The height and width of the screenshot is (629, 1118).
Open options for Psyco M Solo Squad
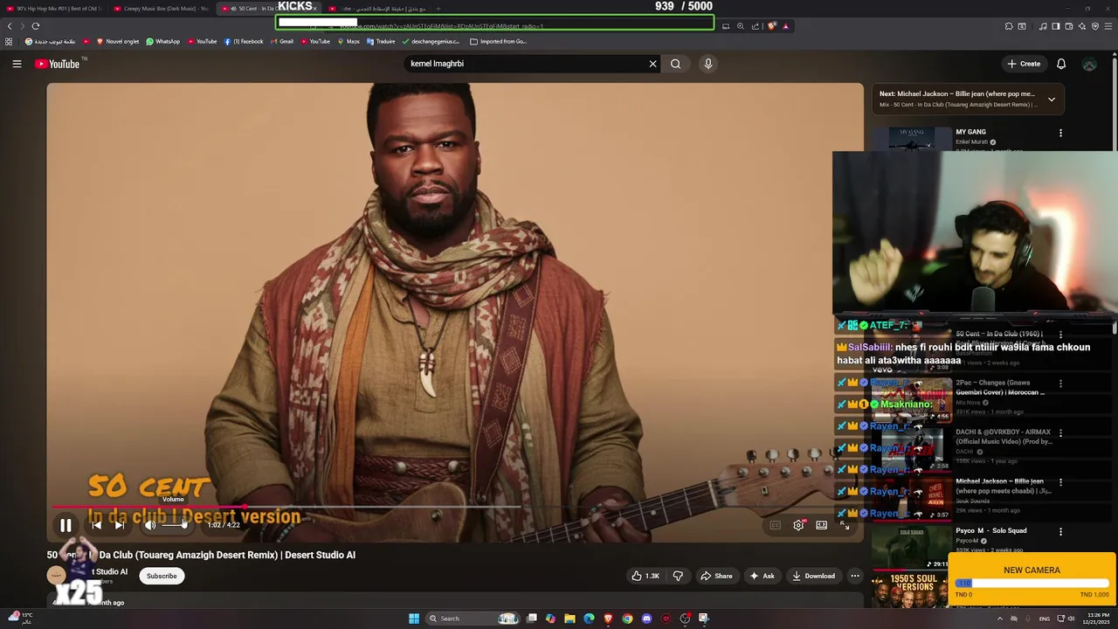(x=1060, y=531)
